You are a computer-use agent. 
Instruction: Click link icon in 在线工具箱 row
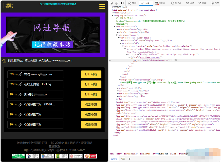tap(21, 84)
